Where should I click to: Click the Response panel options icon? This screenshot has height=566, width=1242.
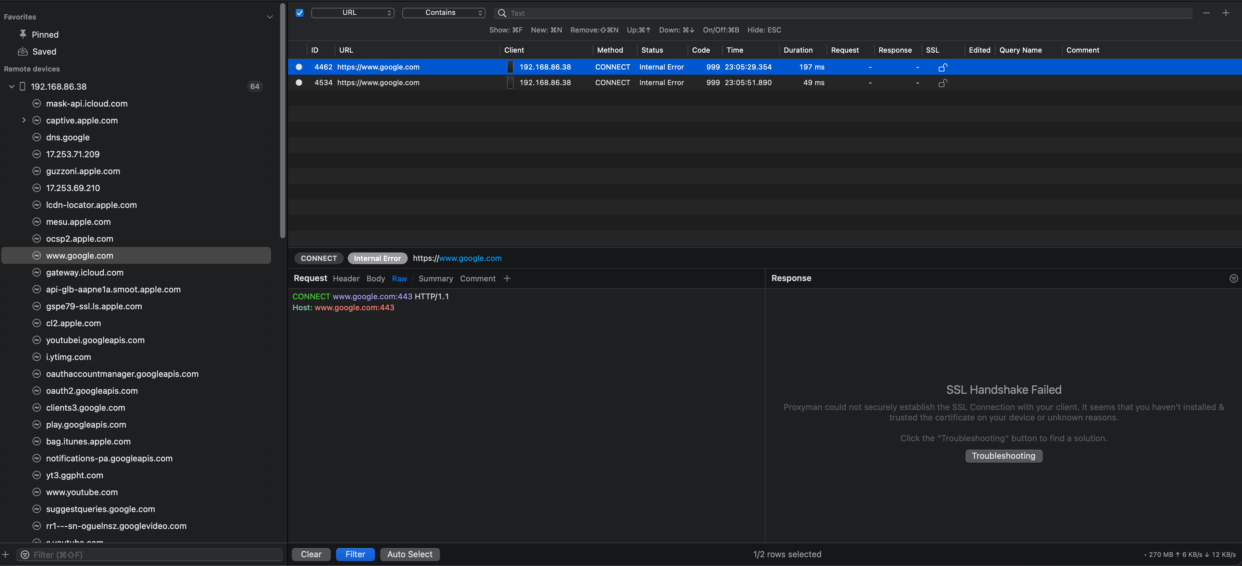coord(1233,278)
